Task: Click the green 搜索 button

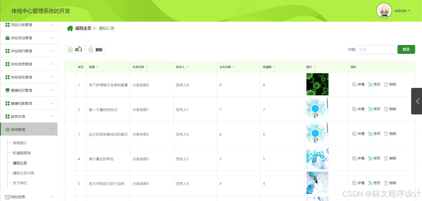Action: coord(406,49)
